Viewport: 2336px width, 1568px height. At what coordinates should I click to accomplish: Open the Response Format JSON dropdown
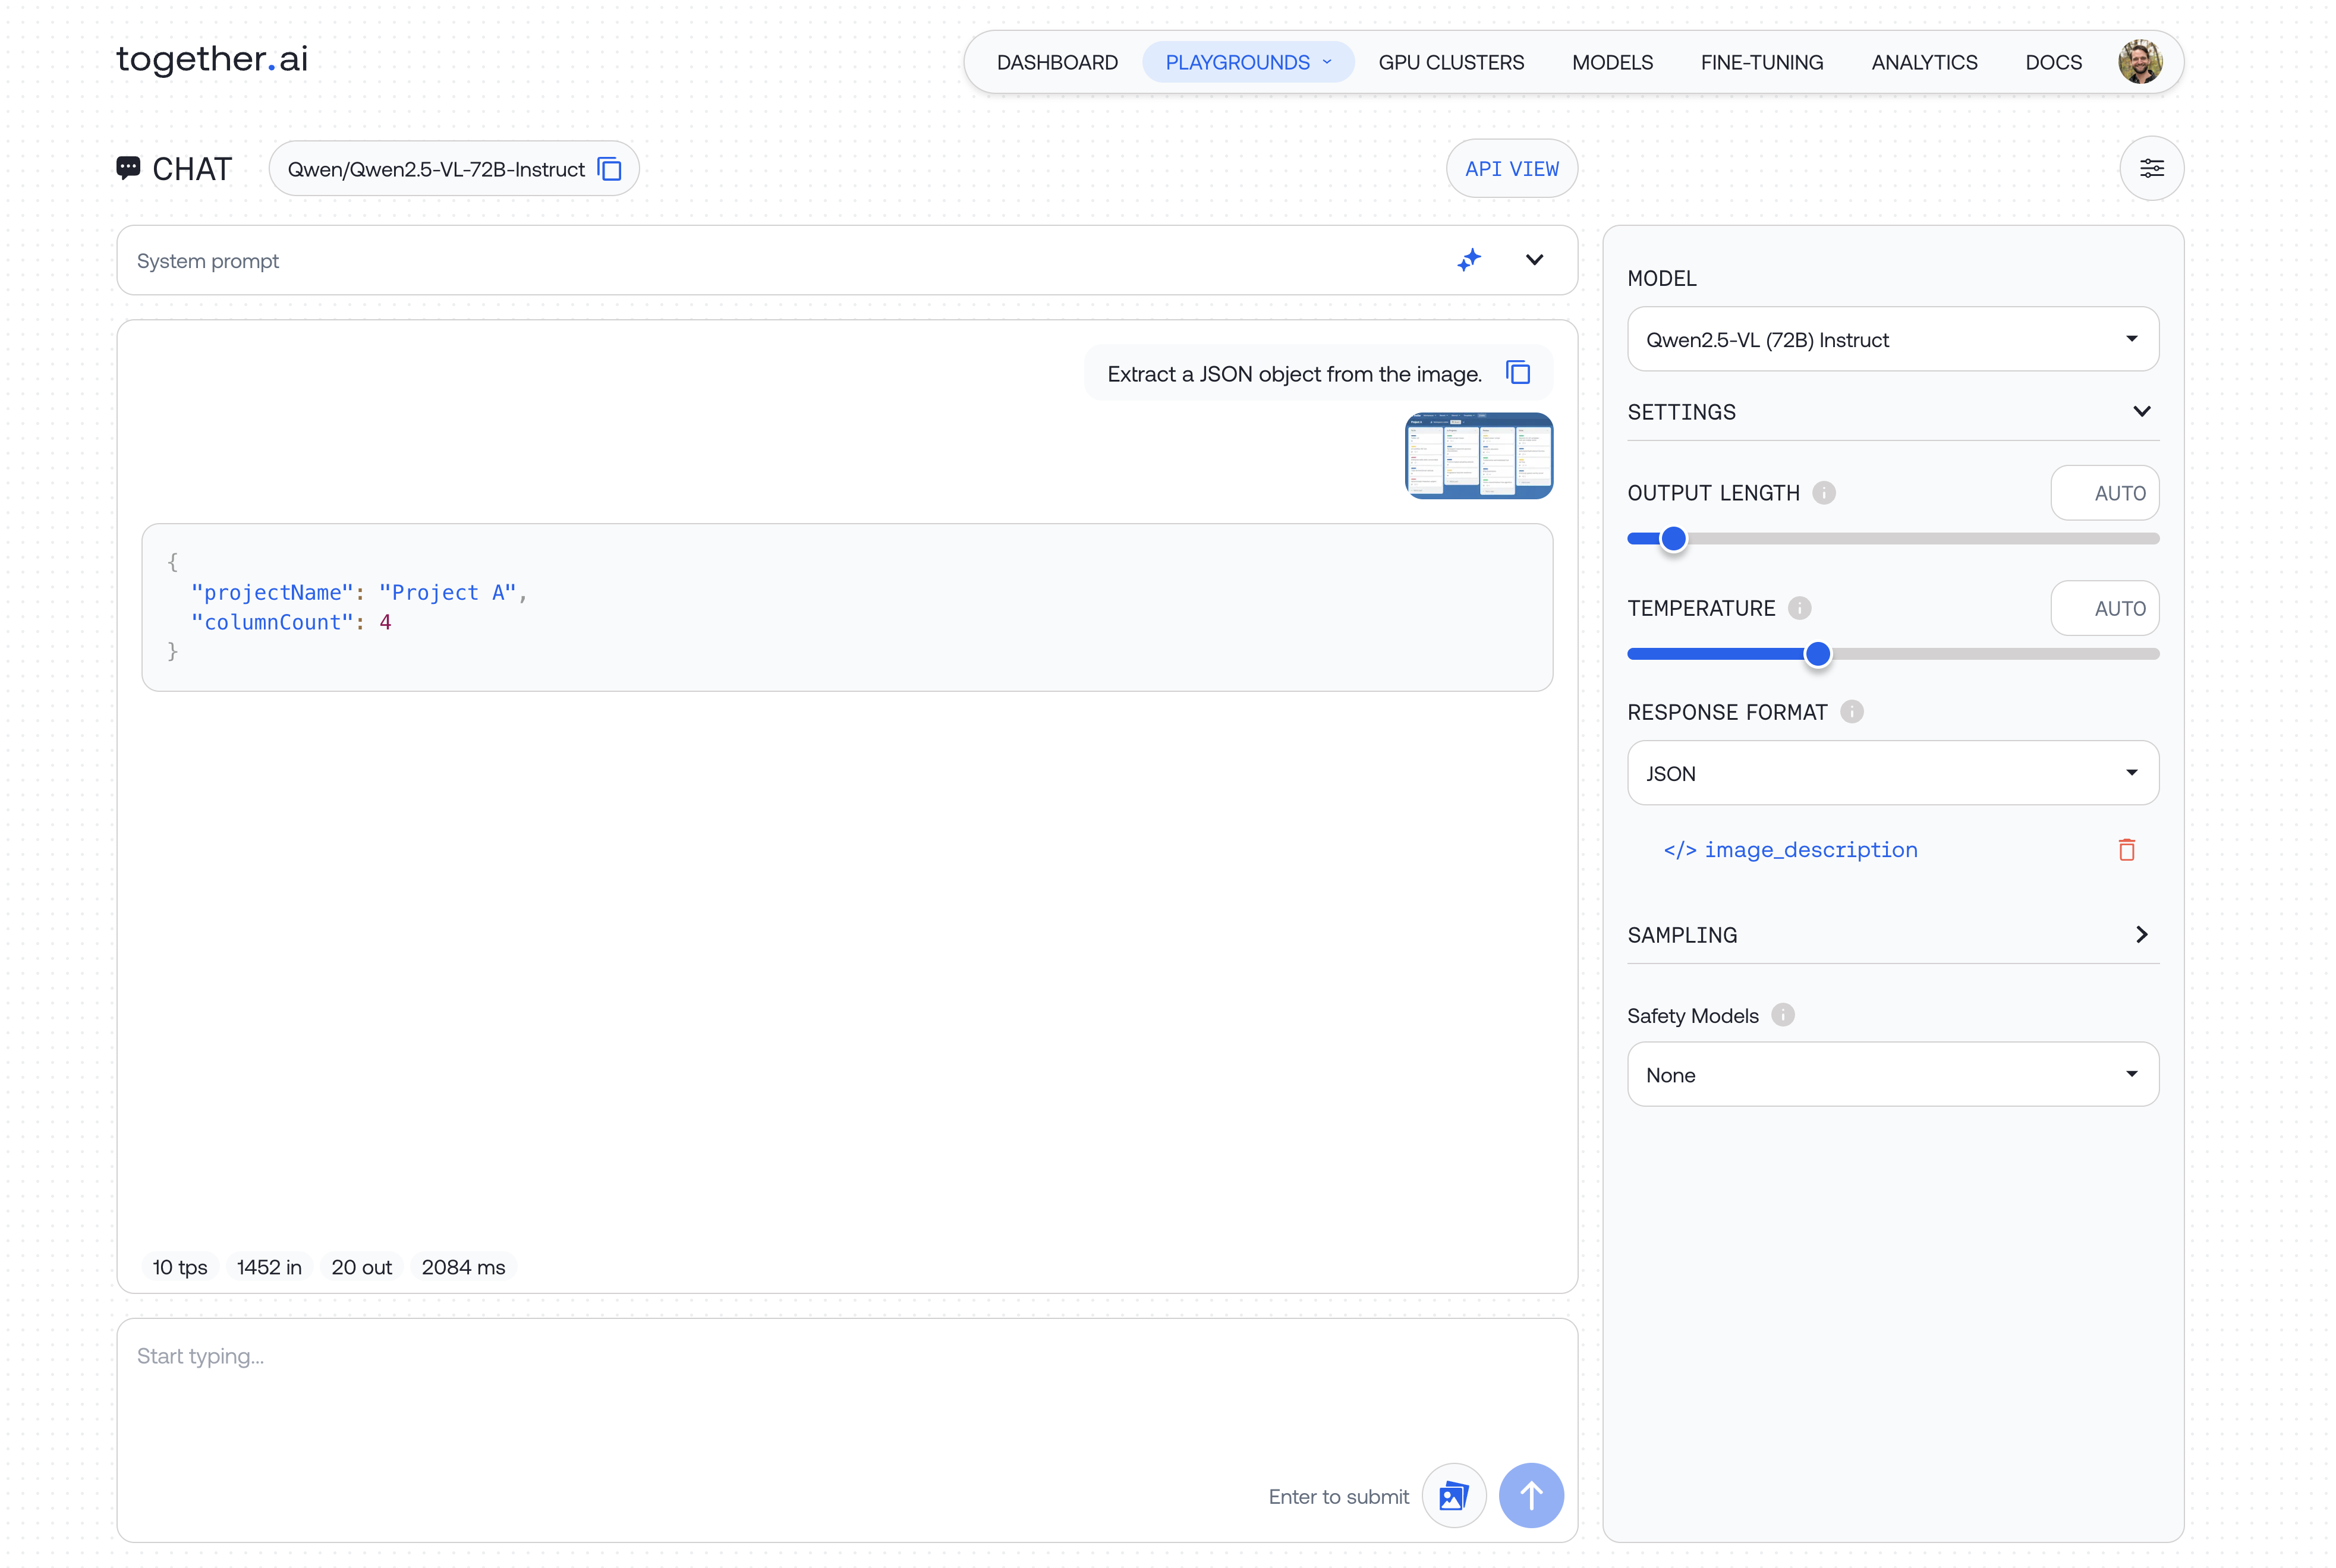pyautogui.click(x=1892, y=773)
